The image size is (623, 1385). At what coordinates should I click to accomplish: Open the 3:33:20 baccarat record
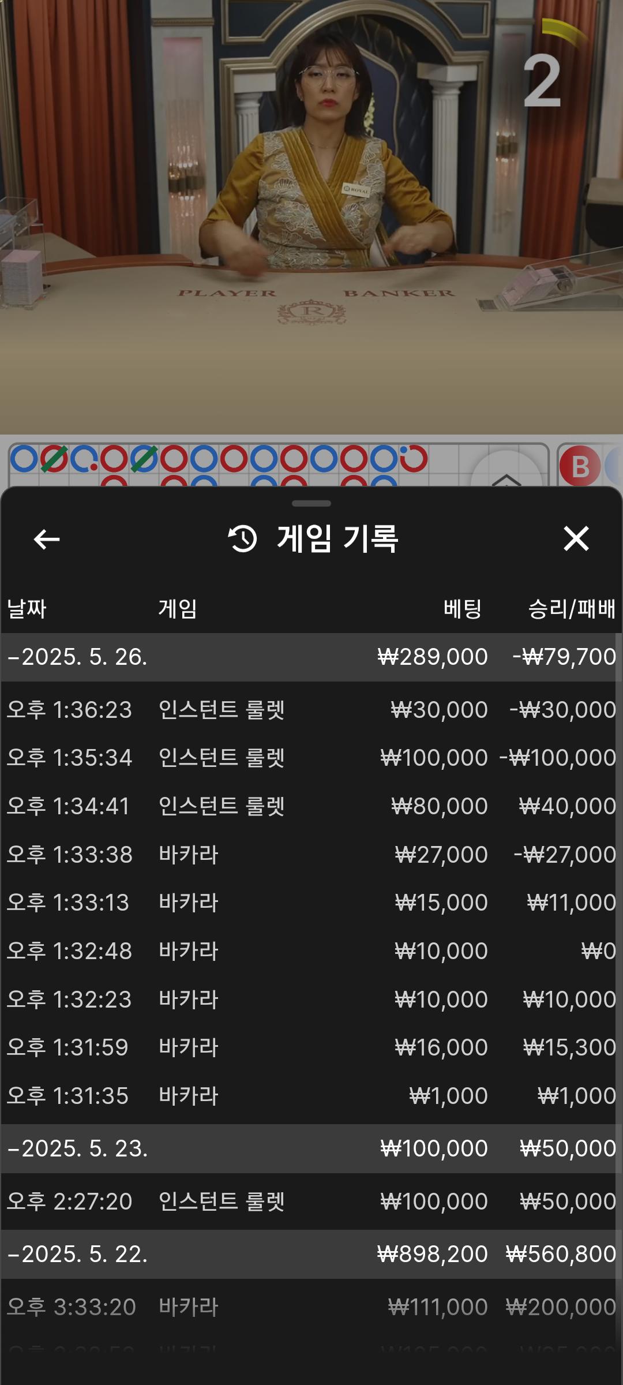[x=311, y=1307]
